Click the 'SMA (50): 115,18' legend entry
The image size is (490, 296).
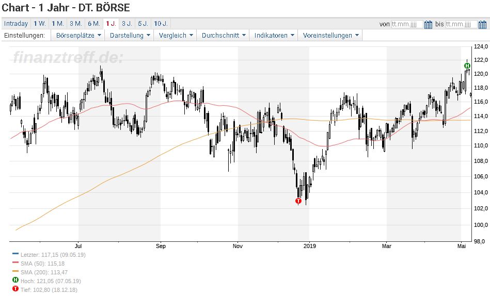[x=42, y=264]
